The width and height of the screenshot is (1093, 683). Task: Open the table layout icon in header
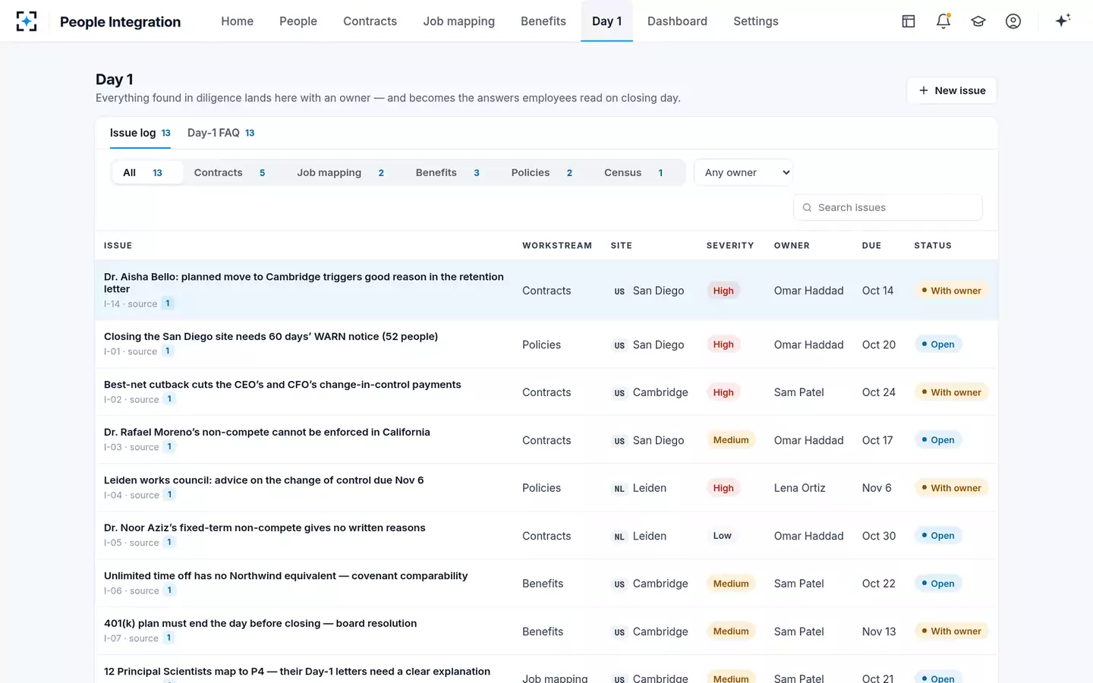click(909, 21)
